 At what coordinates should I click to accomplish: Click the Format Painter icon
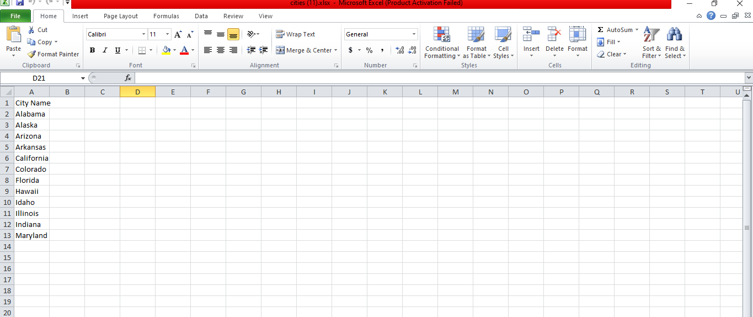pyautogui.click(x=32, y=54)
